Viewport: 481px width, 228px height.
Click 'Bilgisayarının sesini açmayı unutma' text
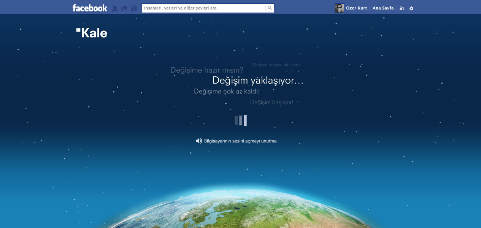[240, 141]
